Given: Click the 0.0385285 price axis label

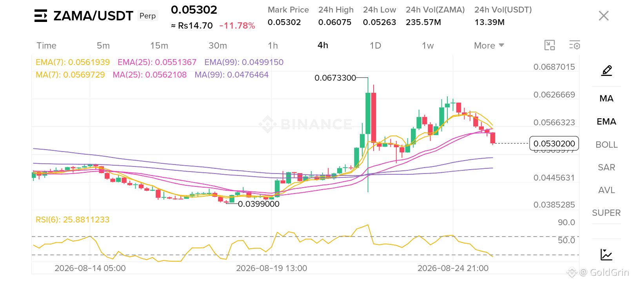Looking at the screenshot, I should tap(554, 205).
